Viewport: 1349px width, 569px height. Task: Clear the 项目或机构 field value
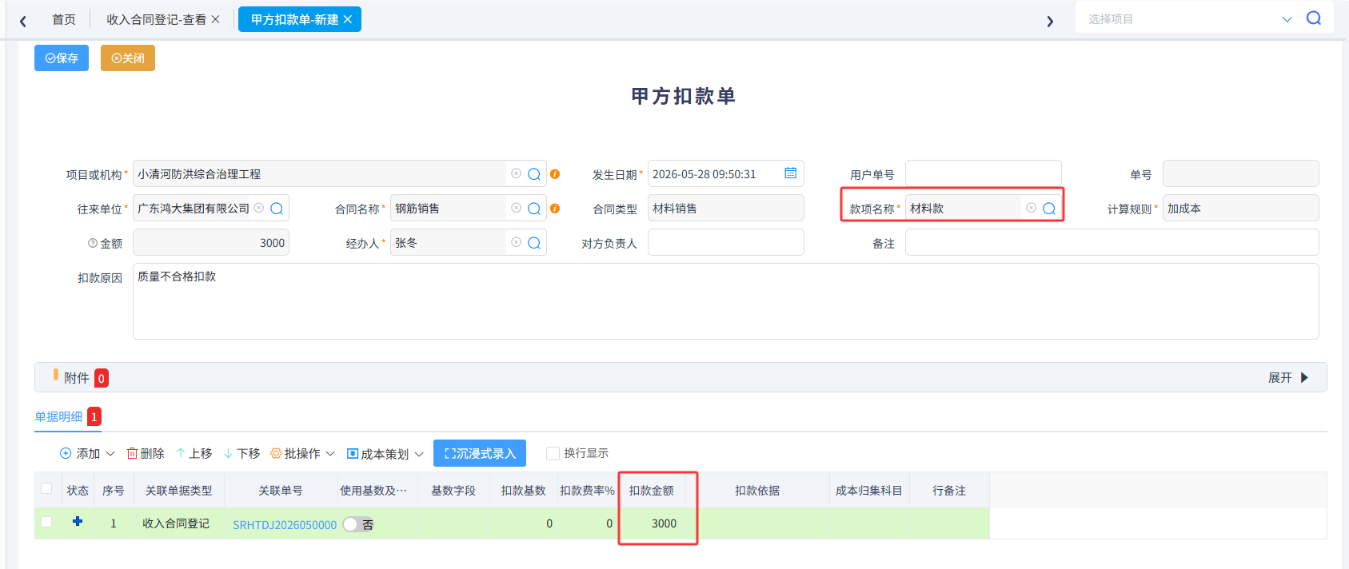(x=516, y=173)
